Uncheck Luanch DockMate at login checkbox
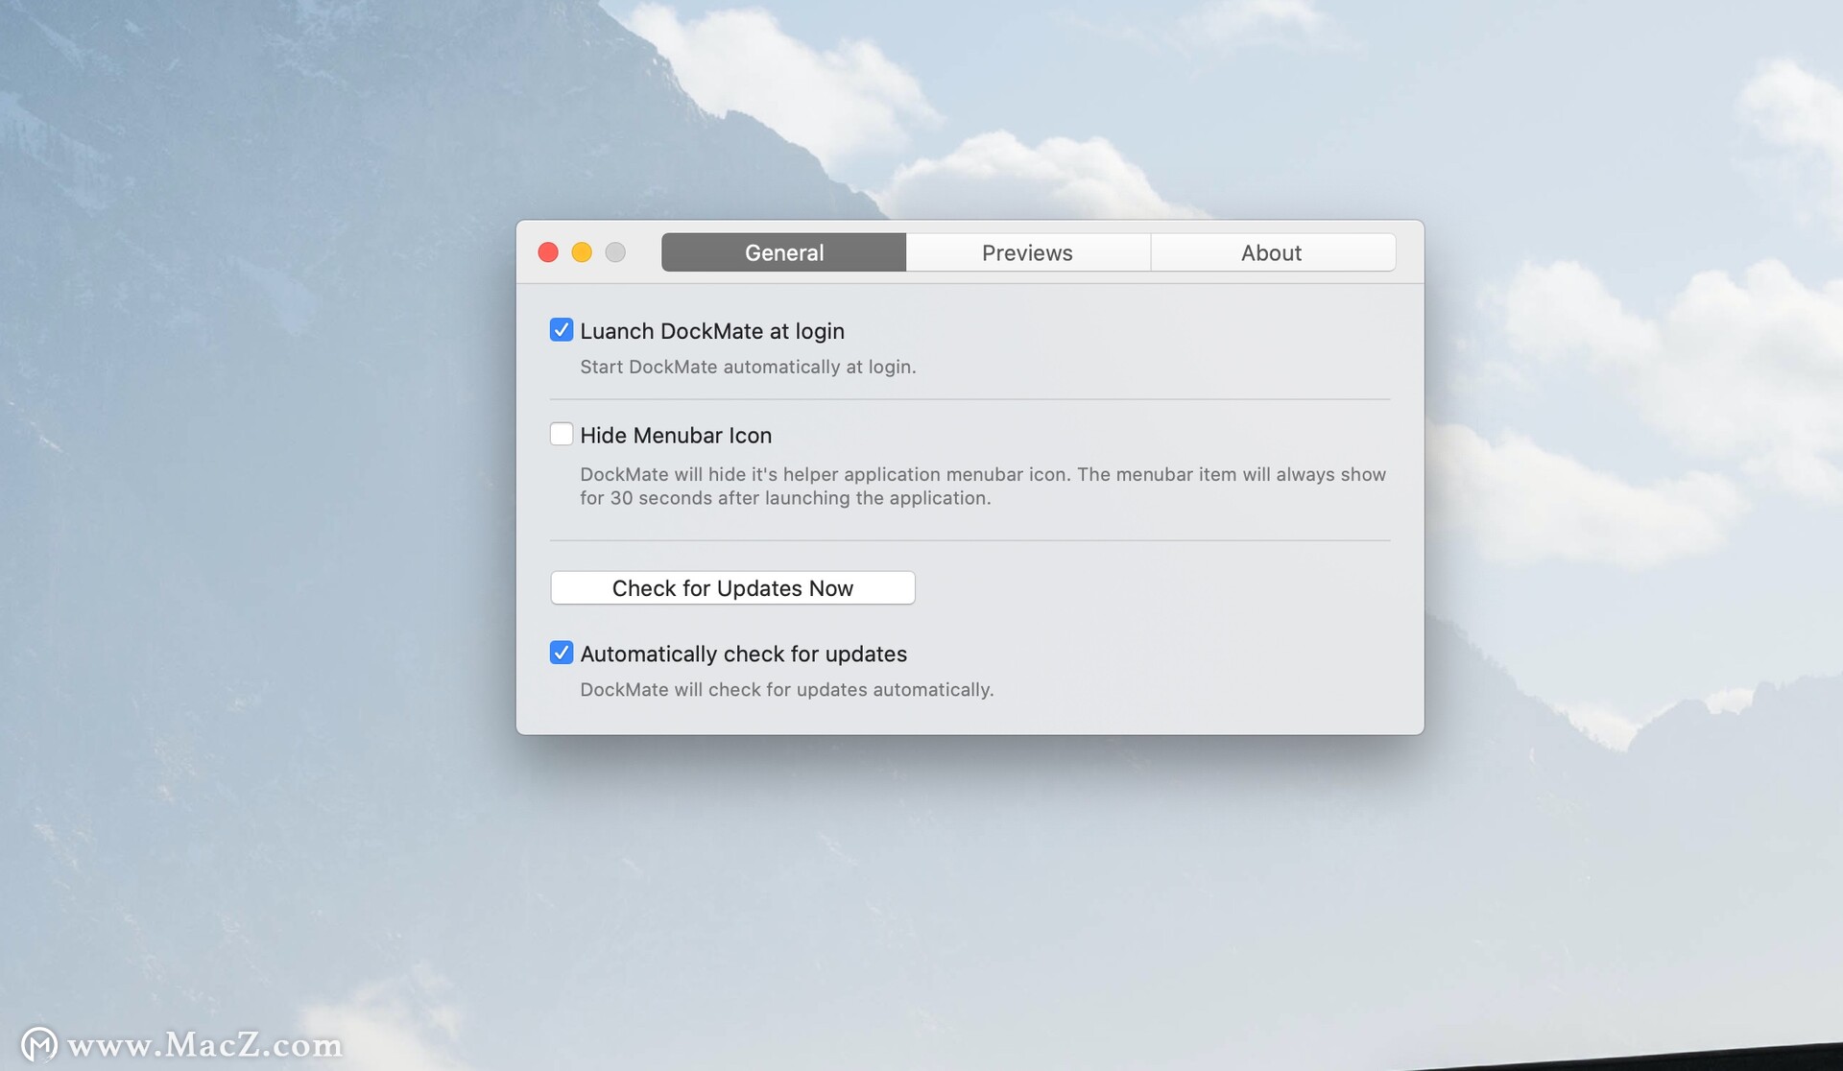The height and width of the screenshot is (1071, 1843). click(x=562, y=330)
